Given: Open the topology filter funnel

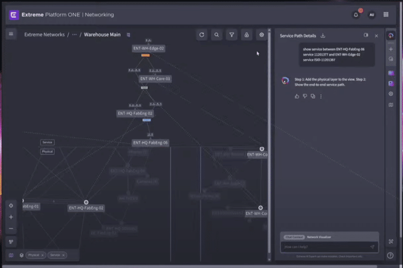Looking at the screenshot, I should pyautogui.click(x=231, y=35).
